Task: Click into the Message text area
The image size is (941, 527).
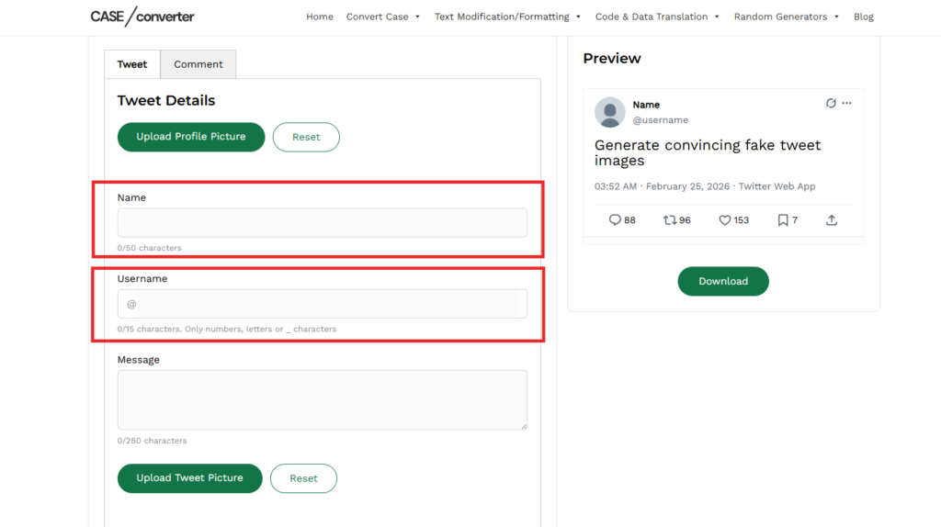Action: pyautogui.click(x=323, y=400)
